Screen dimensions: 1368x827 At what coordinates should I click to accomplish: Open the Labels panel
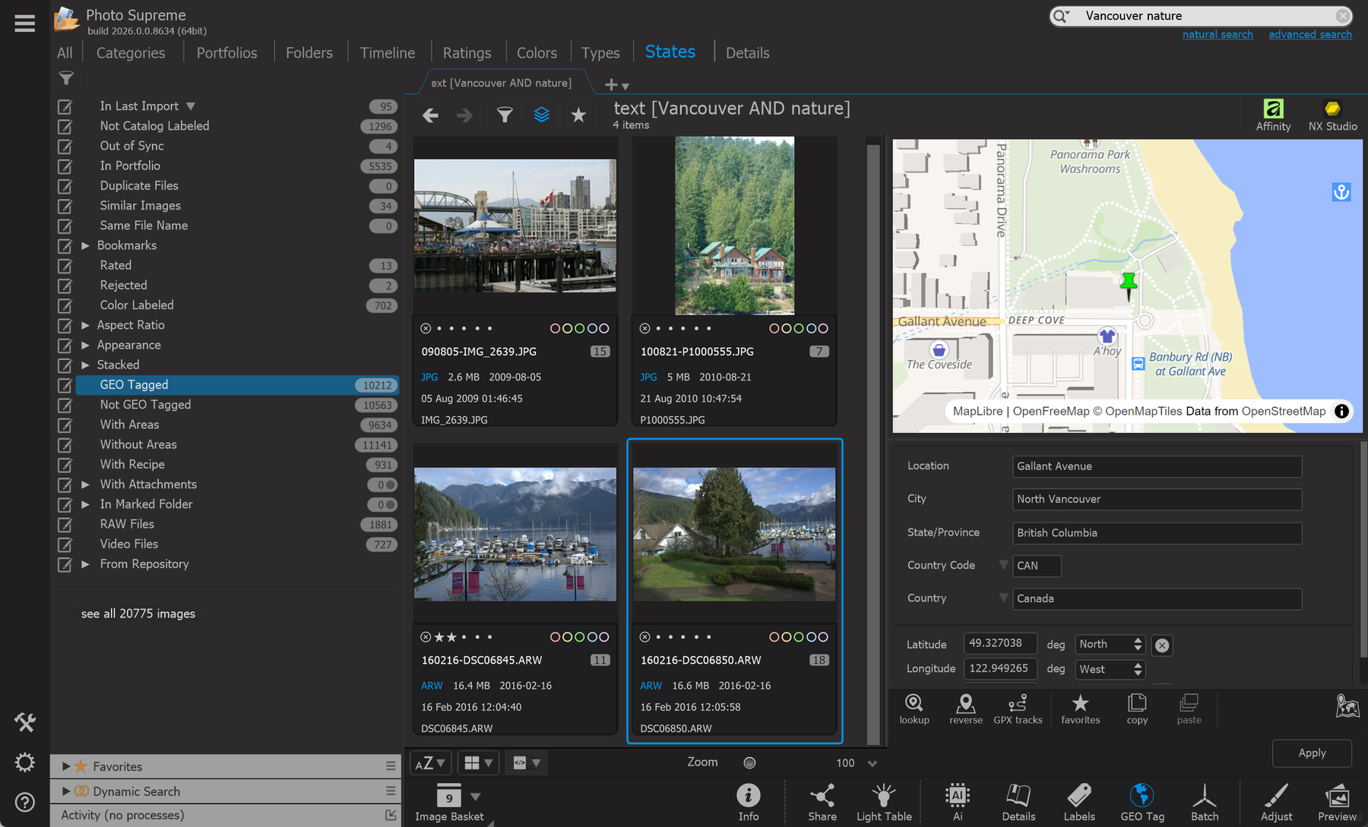1079,803
